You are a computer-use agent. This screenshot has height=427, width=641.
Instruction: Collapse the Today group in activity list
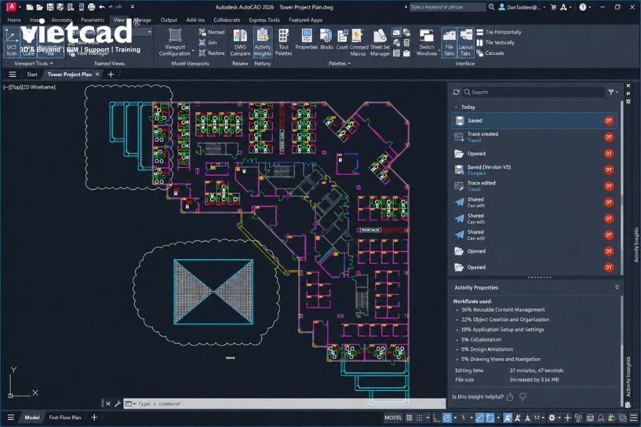pyautogui.click(x=457, y=107)
